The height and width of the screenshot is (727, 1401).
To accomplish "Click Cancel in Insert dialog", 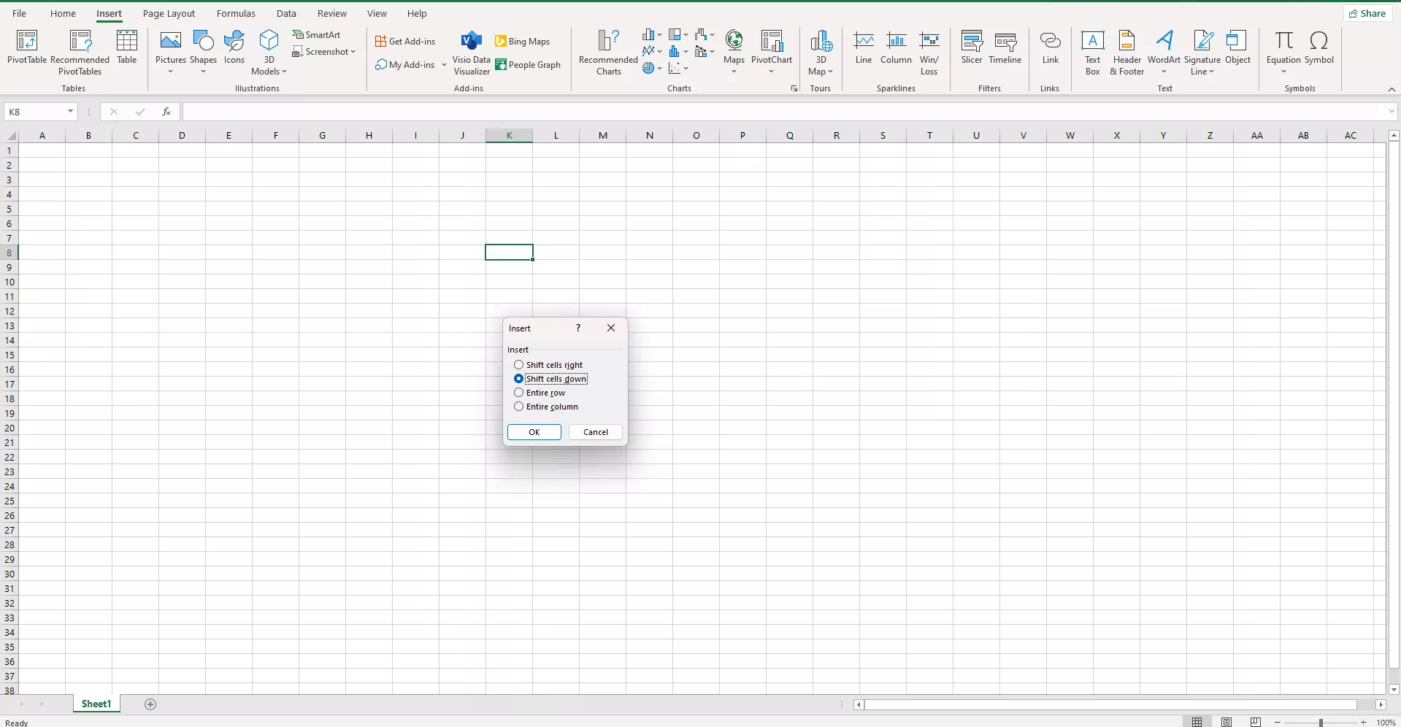I will pyautogui.click(x=596, y=432).
